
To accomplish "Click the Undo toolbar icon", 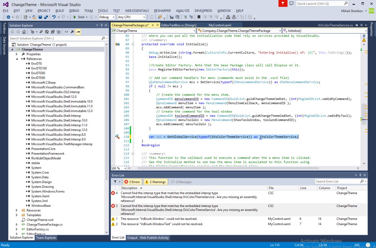I will click(x=54, y=17).
